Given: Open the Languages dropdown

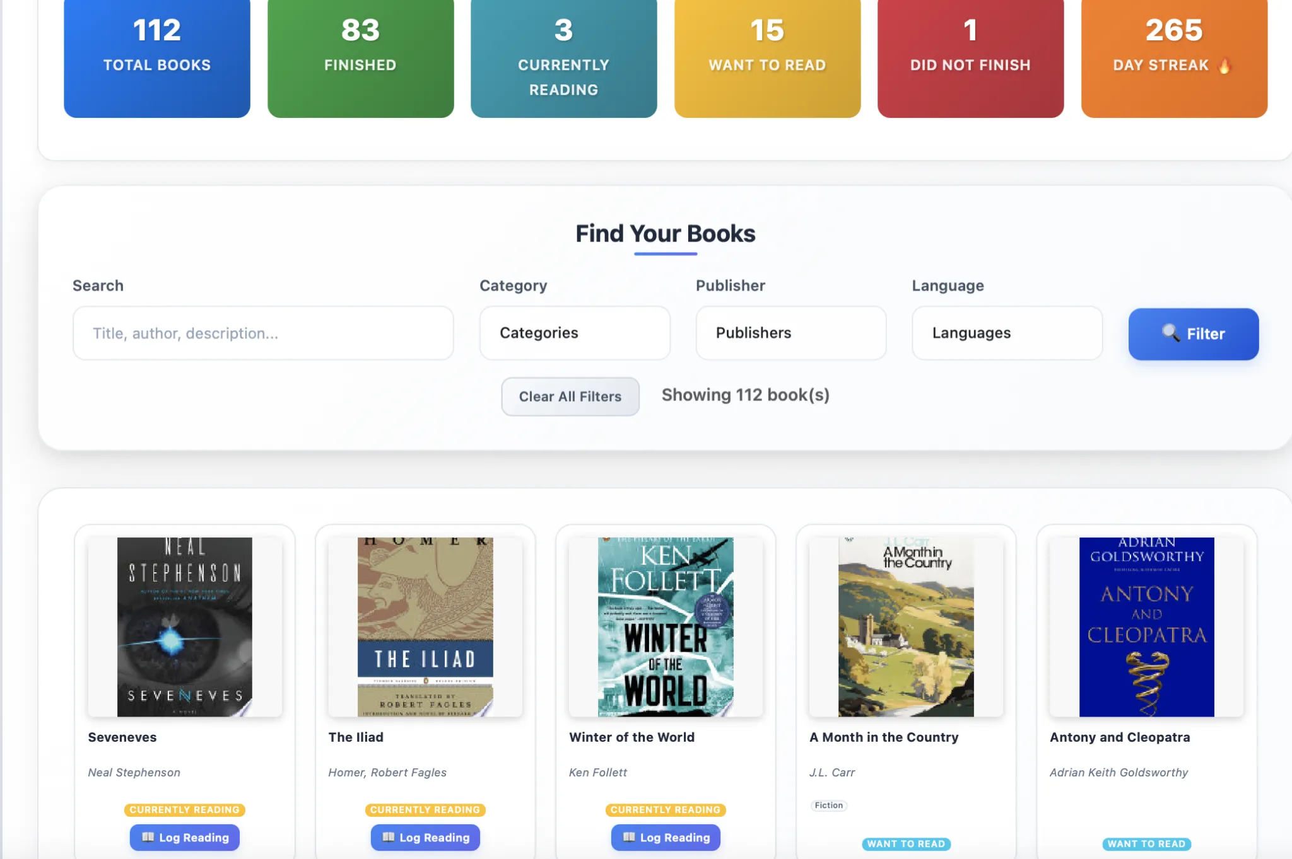Looking at the screenshot, I should point(1007,333).
